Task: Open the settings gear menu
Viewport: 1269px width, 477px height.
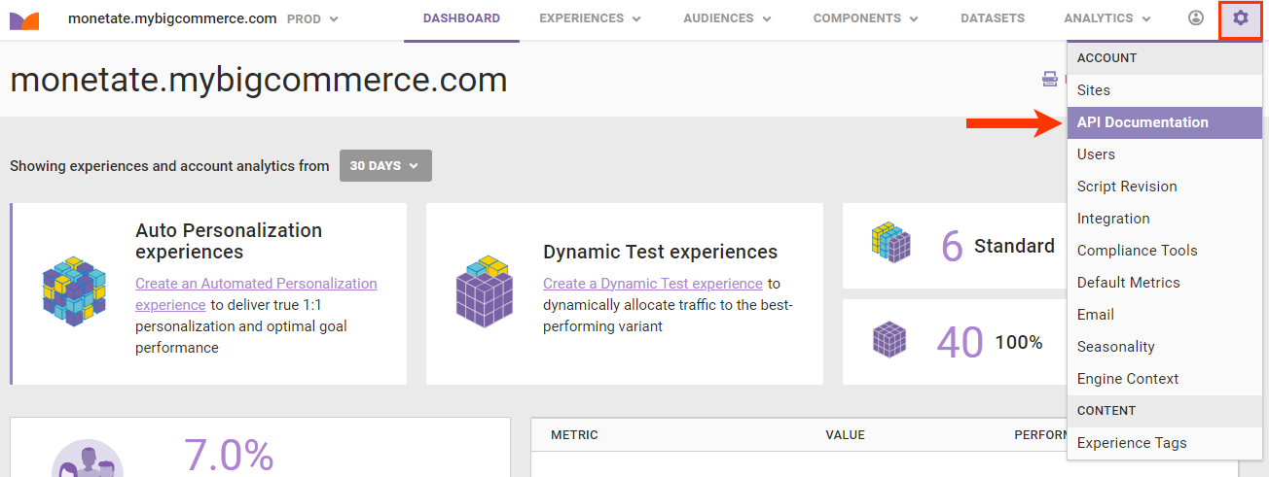Action: (x=1240, y=18)
